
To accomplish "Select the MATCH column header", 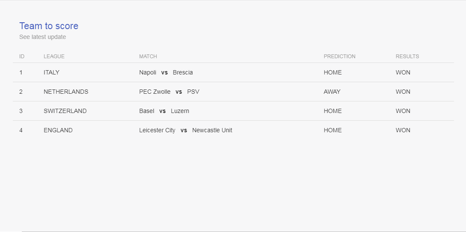I will pos(148,57).
